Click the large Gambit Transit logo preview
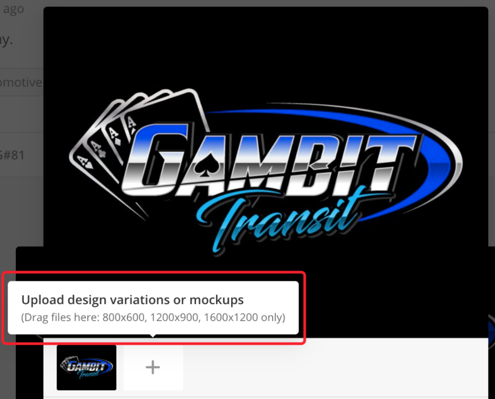This screenshot has width=495, height=399. 266,173
